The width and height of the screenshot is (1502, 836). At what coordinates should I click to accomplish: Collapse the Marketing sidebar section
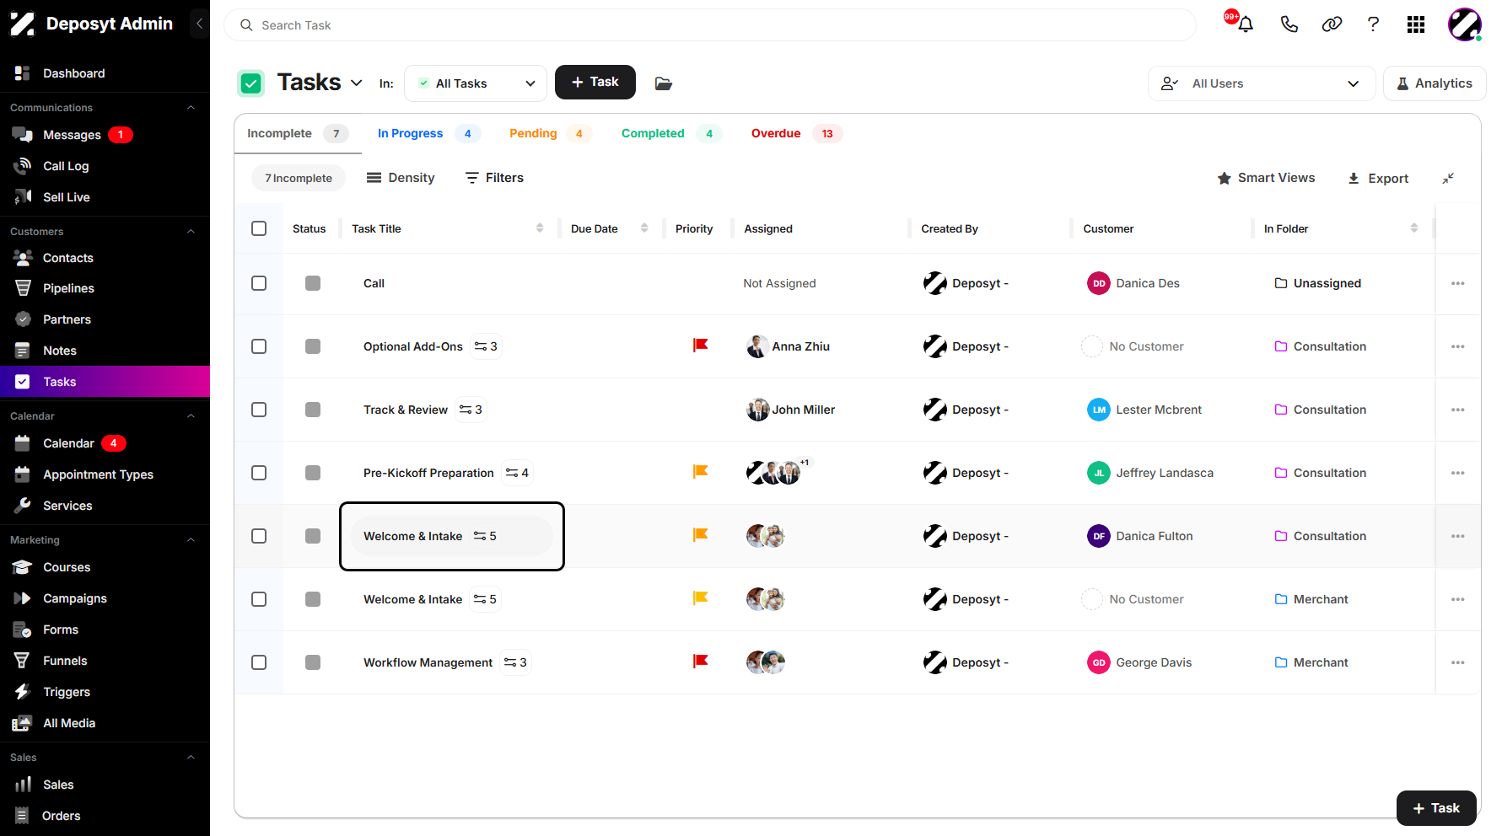tap(191, 540)
